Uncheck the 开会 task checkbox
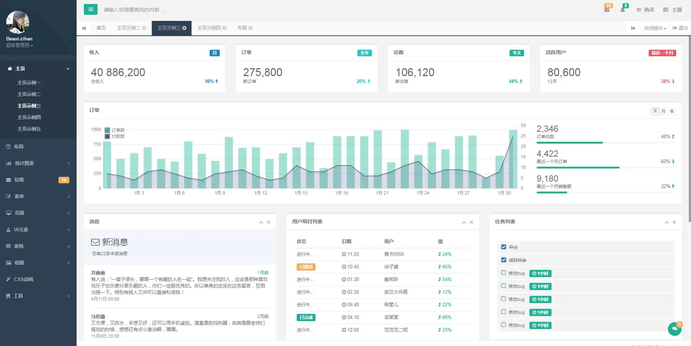Viewport: 691px width, 346px height. [503, 247]
